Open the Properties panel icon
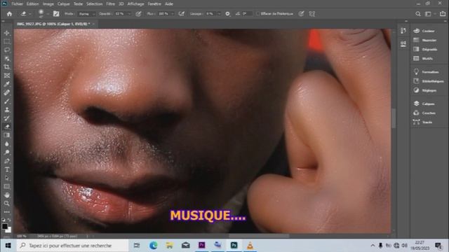The height and width of the screenshot is (252, 449). tap(403, 44)
